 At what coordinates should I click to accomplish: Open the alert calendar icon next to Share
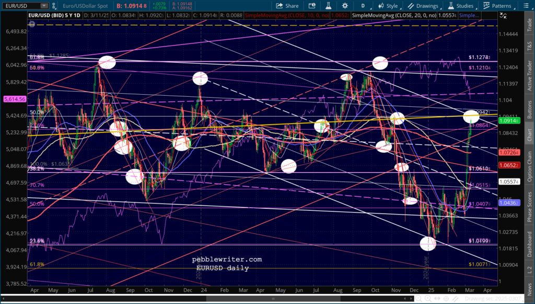click(311, 6)
